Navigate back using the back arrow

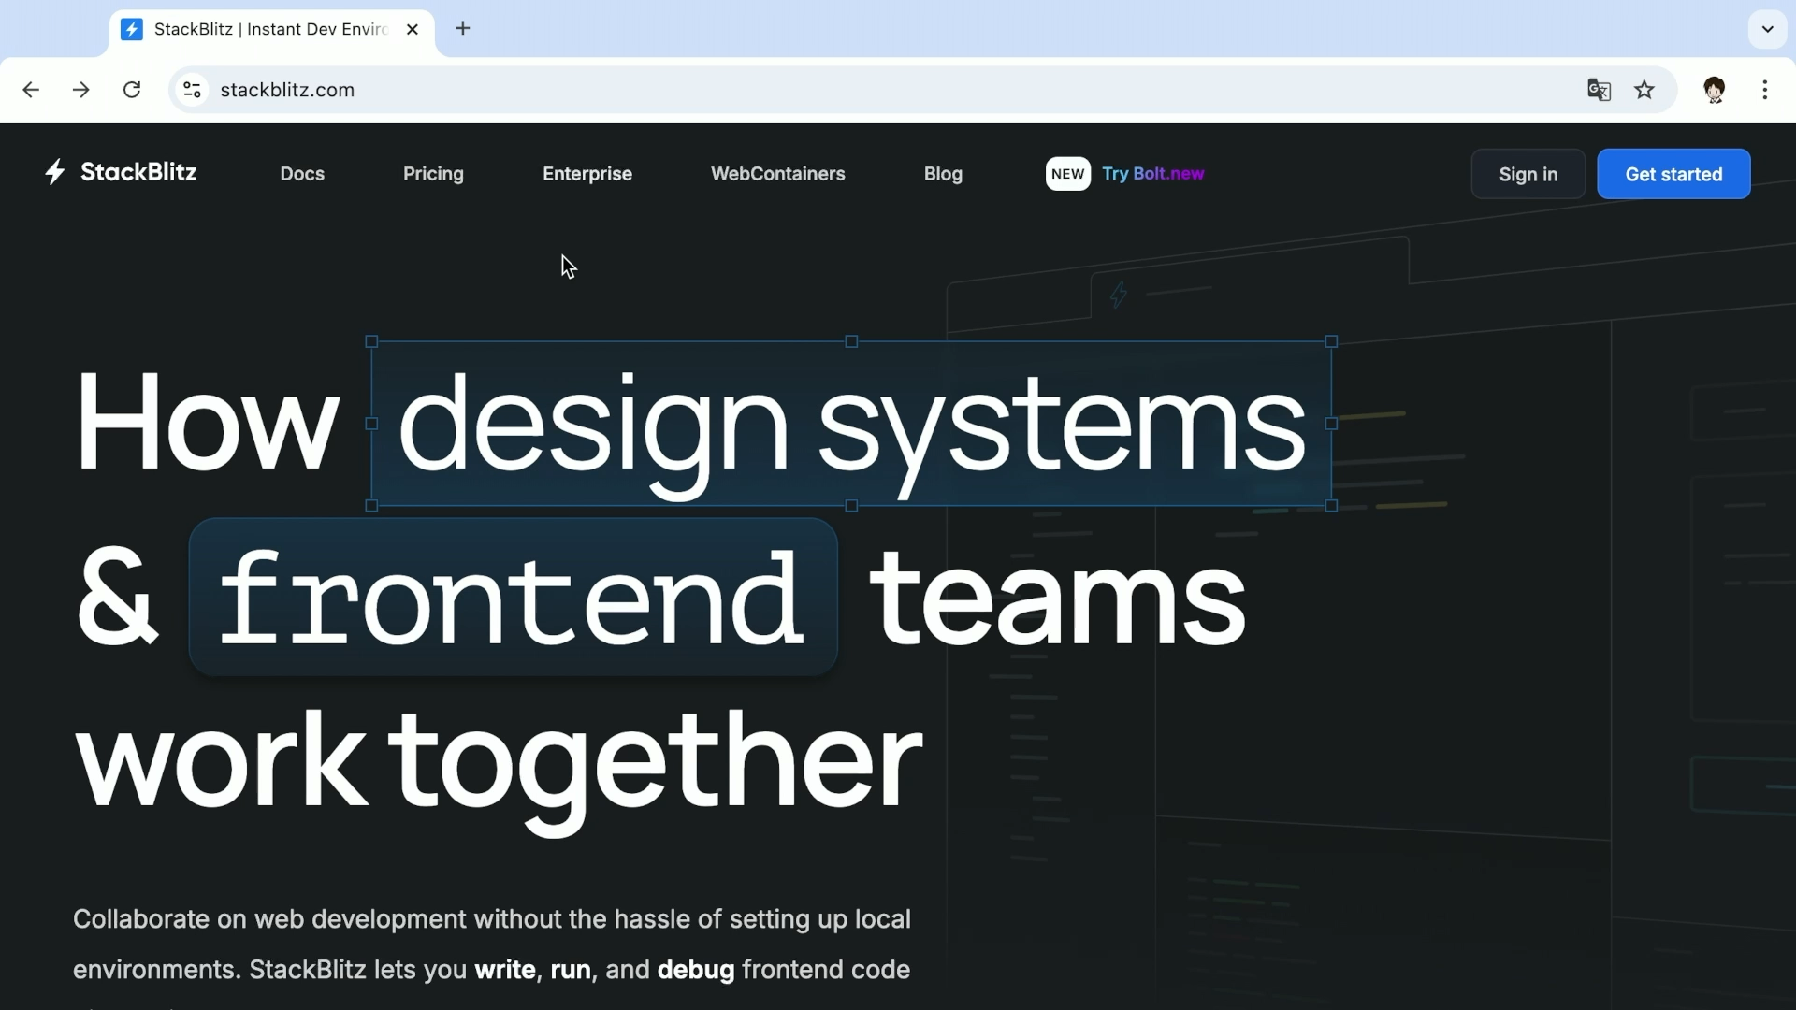point(31,90)
